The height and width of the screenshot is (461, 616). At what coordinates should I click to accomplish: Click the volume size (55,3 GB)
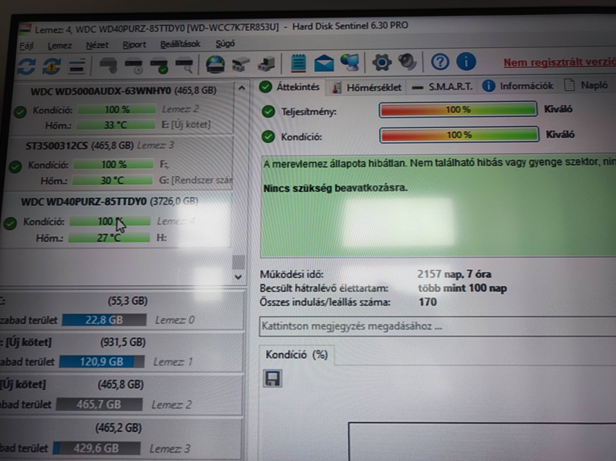click(128, 301)
